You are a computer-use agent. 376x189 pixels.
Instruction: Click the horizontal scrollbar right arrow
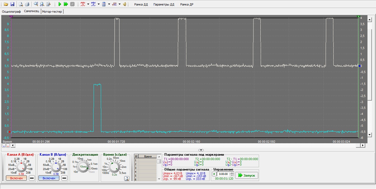pyautogui.click(x=363, y=145)
